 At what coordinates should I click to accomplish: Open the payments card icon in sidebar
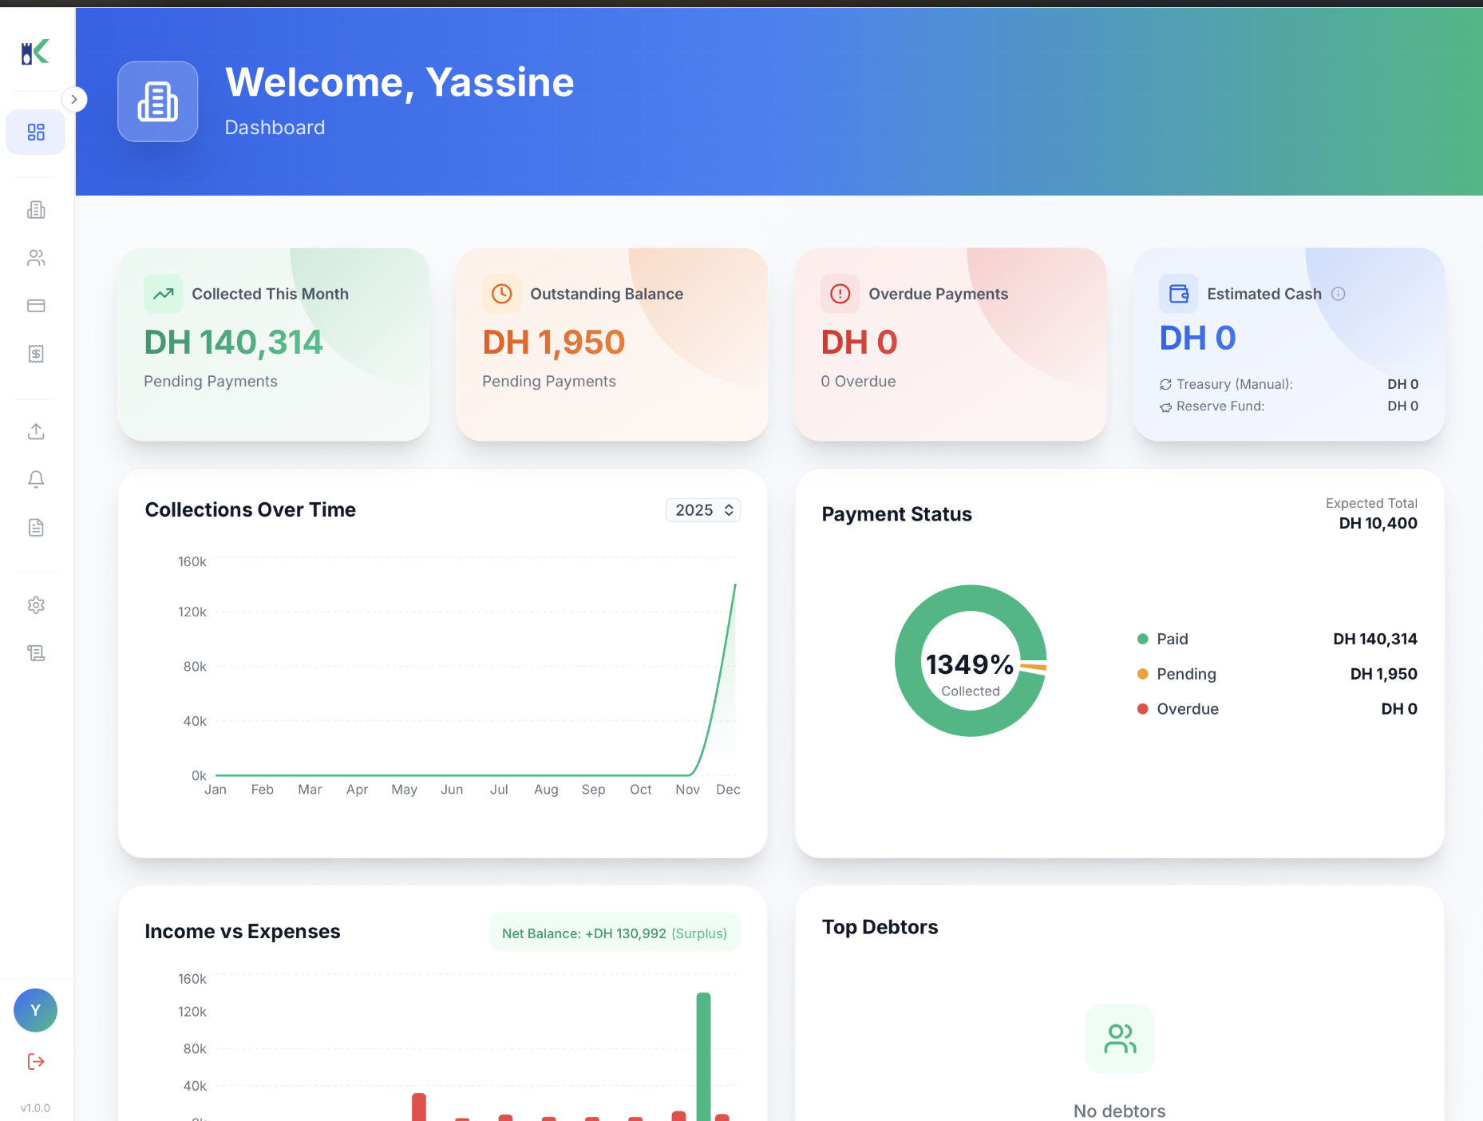(x=36, y=306)
